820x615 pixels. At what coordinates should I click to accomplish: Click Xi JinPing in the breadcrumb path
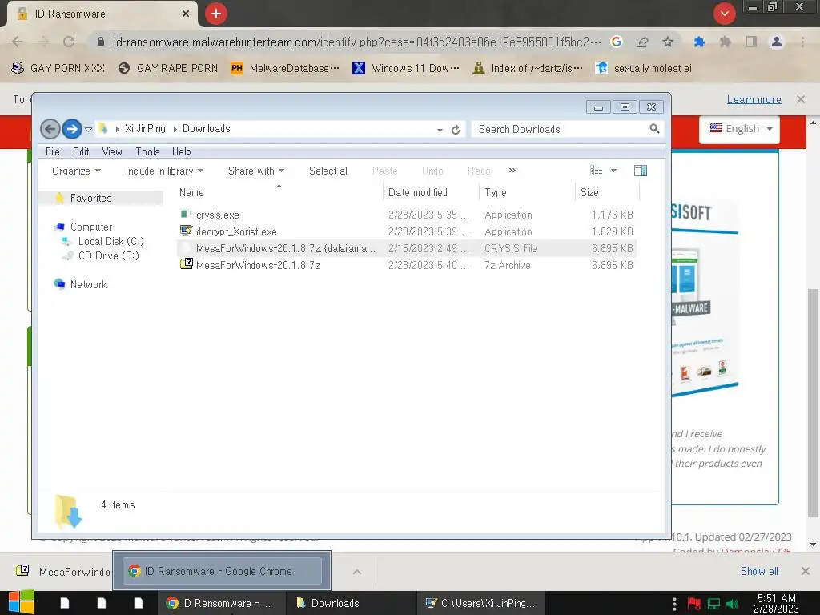coord(145,129)
